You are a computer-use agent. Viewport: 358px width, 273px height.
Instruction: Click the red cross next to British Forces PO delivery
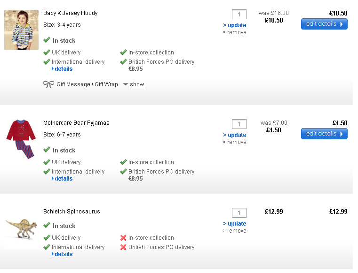pyautogui.click(x=123, y=247)
